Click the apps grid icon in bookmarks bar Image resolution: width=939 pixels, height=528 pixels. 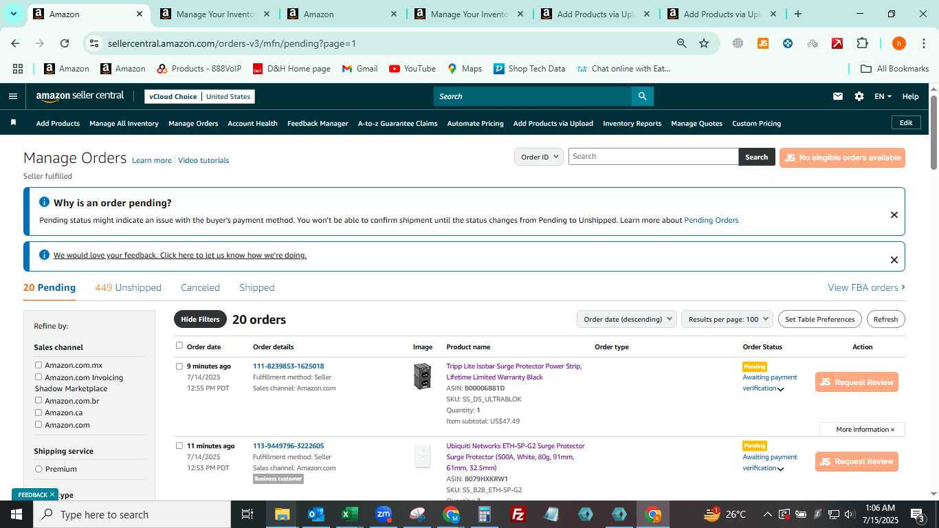click(18, 69)
